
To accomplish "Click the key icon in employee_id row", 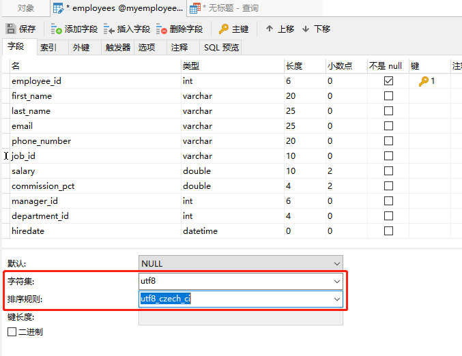I will 424,81.
